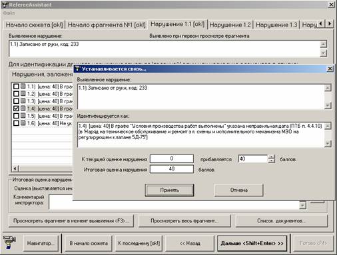The image size is (337, 255).
Task: Click the current score field showing 0
Action: 172,158
